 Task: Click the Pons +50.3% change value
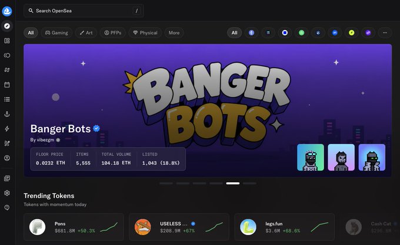pos(86,231)
